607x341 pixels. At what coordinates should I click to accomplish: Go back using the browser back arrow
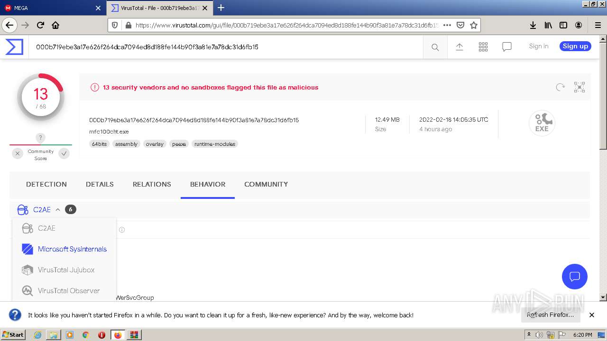(9, 25)
